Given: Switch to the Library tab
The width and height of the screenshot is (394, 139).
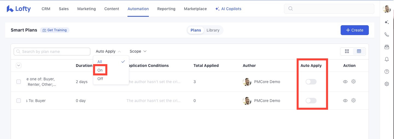Looking at the screenshot, I should point(213,30).
